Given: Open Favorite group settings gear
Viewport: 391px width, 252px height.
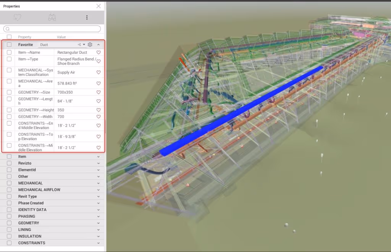Looking at the screenshot, I should 90,45.
